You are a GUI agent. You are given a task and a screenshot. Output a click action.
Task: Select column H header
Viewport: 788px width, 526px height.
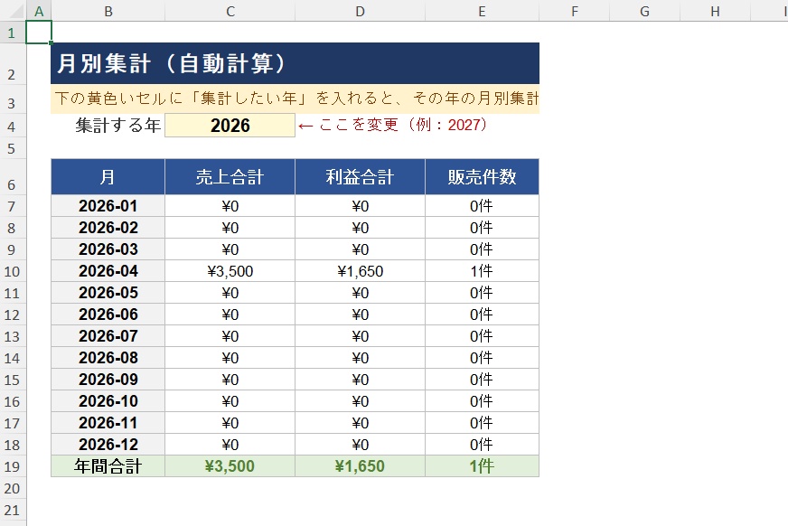click(x=715, y=11)
